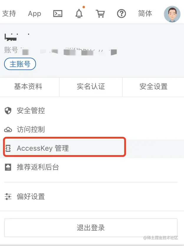Click the cloud icon beside 访问控制
The image size is (184, 246).
click(8, 129)
